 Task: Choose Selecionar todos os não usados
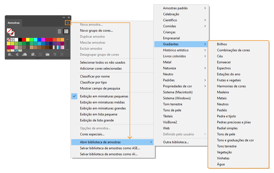click(x=102, y=62)
